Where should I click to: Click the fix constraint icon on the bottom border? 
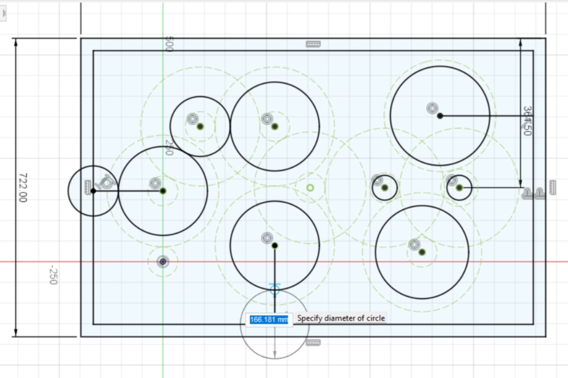click(x=313, y=341)
